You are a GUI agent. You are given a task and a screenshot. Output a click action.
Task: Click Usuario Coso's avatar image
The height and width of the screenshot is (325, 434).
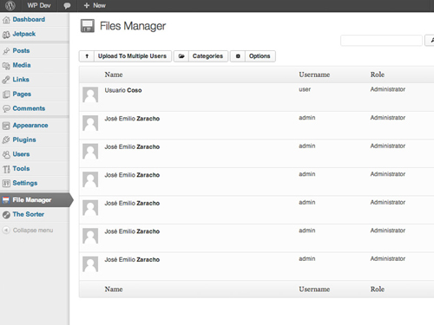(x=90, y=94)
